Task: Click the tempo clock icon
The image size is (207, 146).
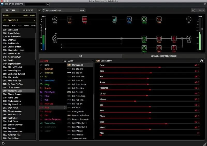Action: coord(194,10)
